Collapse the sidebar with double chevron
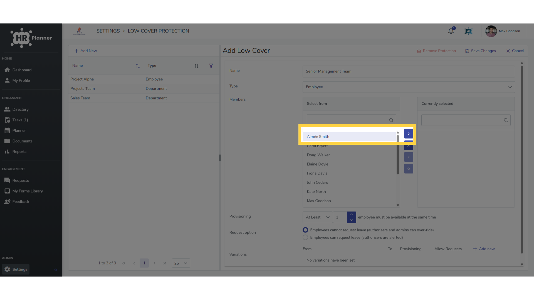Viewport: 534px width, 300px height. (x=56, y=270)
